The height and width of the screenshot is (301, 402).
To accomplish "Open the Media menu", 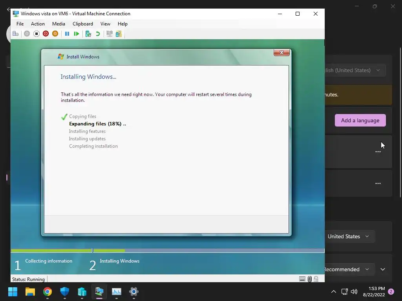I will tap(58, 24).
